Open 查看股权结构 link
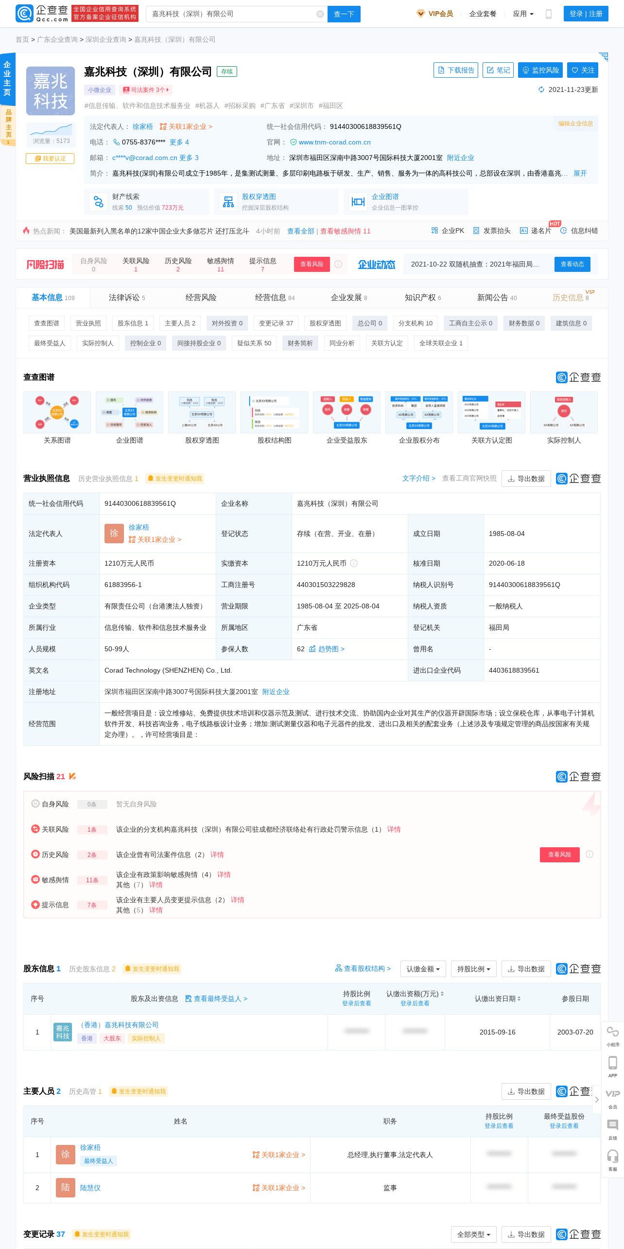This screenshot has height=1249, width=624. pyautogui.click(x=363, y=969)
